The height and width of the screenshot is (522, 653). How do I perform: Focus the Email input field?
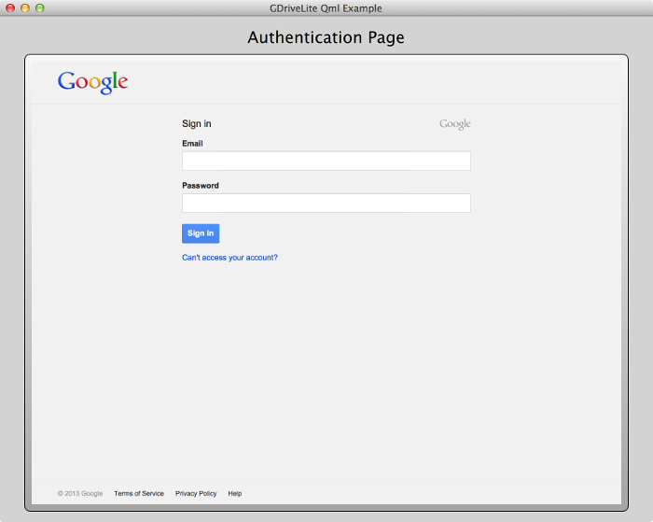pyautogui.click(x=326, y=161)
